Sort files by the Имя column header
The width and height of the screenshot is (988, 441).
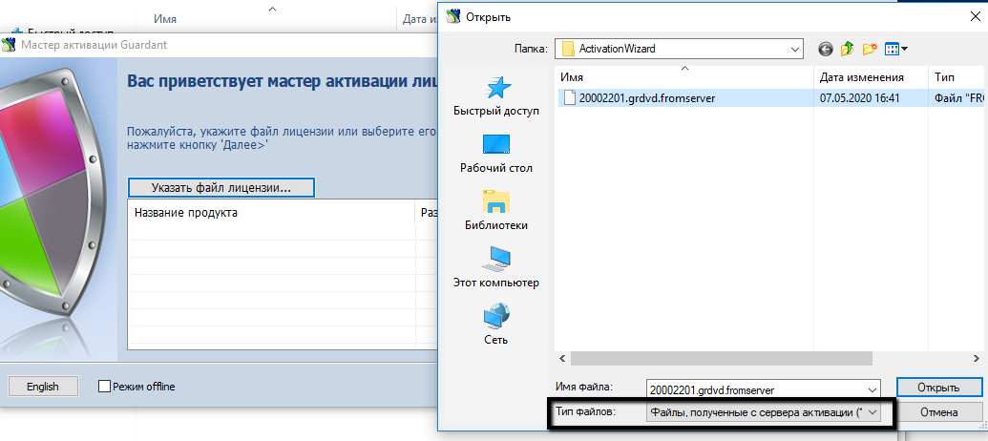tap(684, 77)
